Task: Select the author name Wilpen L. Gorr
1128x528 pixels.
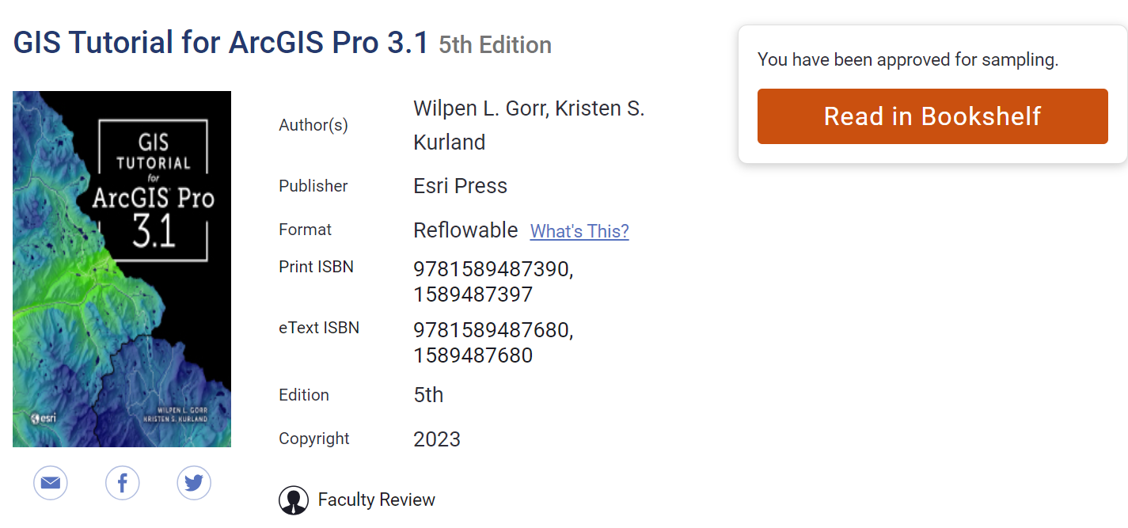Action: tap(479, 109)
